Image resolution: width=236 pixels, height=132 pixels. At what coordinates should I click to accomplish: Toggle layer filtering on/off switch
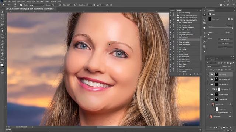pos(233,63)
